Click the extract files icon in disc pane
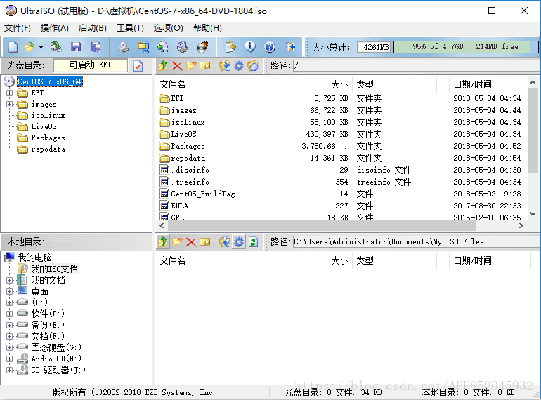 (x=225, y=65)
